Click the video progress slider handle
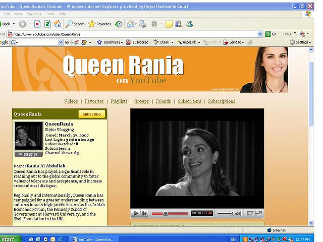This screenshot has width=323, height=242. point(165,214)
